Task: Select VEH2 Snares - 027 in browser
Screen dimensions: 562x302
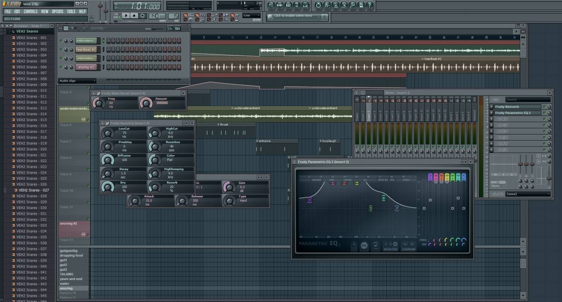Action: 34,190
